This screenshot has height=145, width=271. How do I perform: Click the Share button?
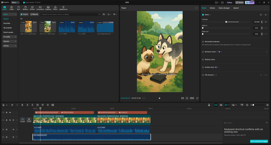pos(239,2)
